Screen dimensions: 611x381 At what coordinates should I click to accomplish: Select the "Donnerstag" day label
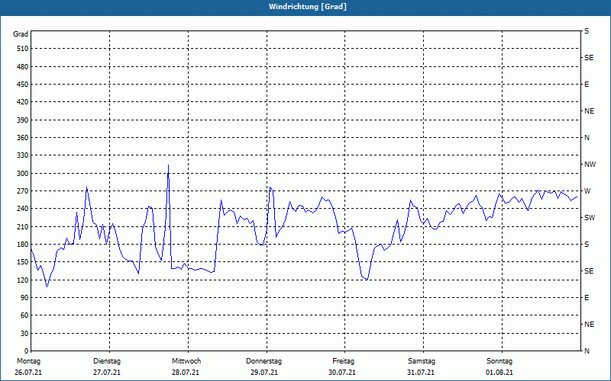(263, 361)
